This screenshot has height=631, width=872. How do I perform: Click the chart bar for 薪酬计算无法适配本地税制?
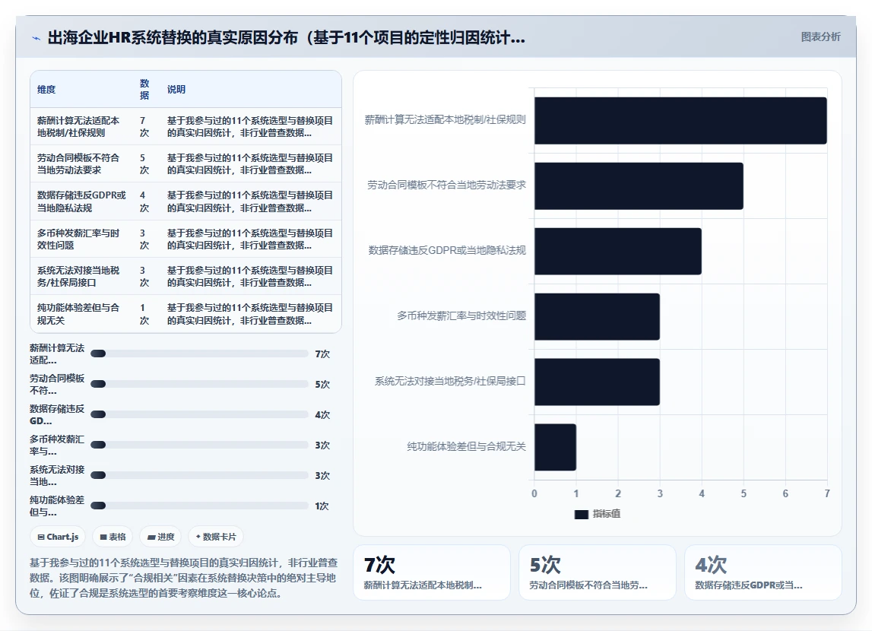[x=680, y=121]
